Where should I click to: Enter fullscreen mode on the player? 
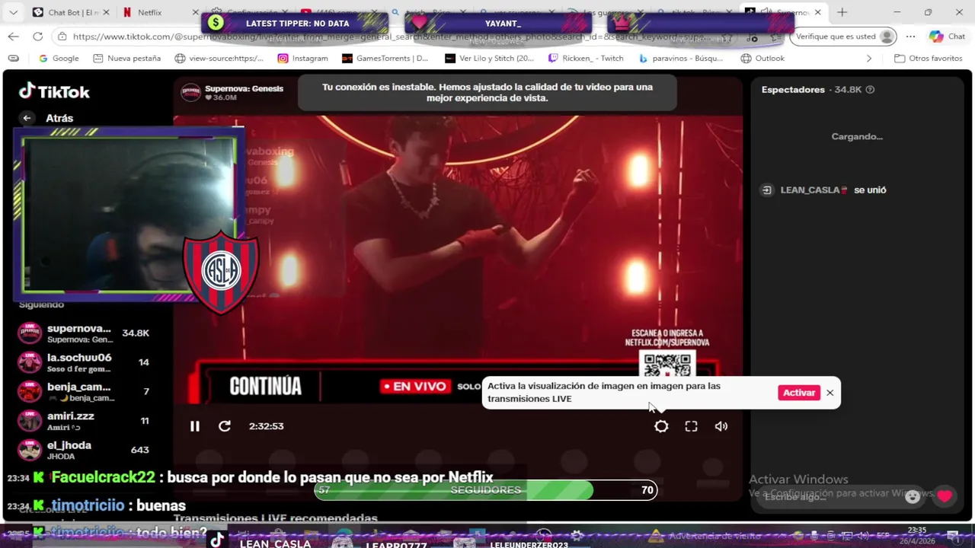[691, 426]
